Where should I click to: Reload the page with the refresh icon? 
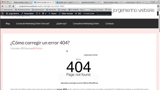tap(10, 6)
